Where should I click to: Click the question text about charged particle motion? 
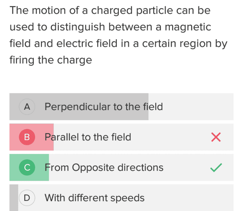119,35
